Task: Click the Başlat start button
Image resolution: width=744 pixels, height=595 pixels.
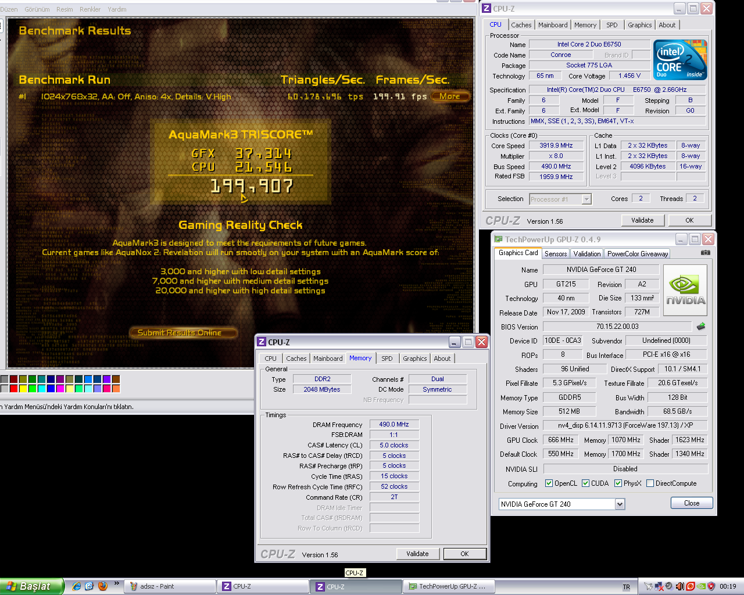Action: pos(31,586)
